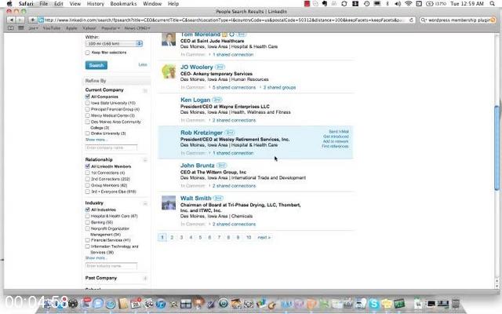This screenshot has height=314, width=502.
Task: Open the Safari menu
Action: click(26, 4)
